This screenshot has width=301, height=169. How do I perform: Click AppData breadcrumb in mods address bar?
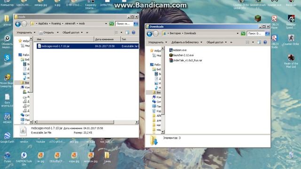(43, 23)
